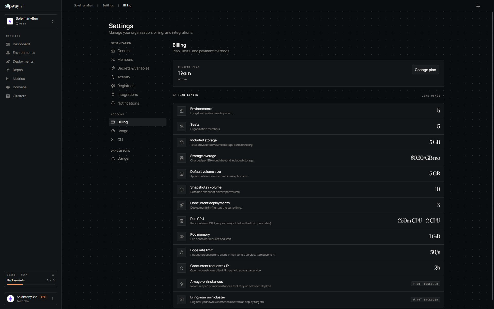Select General settings section
Screen dimensions: 494x309
click(137, 51)
